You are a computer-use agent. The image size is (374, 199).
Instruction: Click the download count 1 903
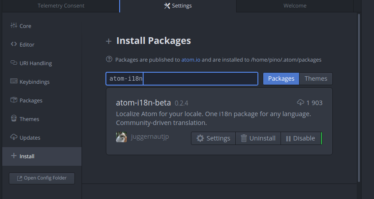tap(314, 103)
